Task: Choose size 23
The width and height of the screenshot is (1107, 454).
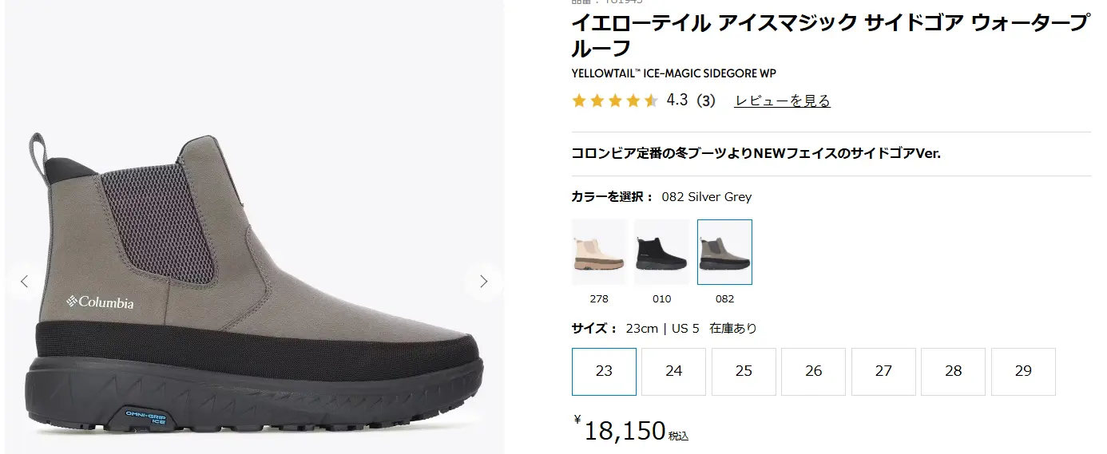Action: point(604,371)
